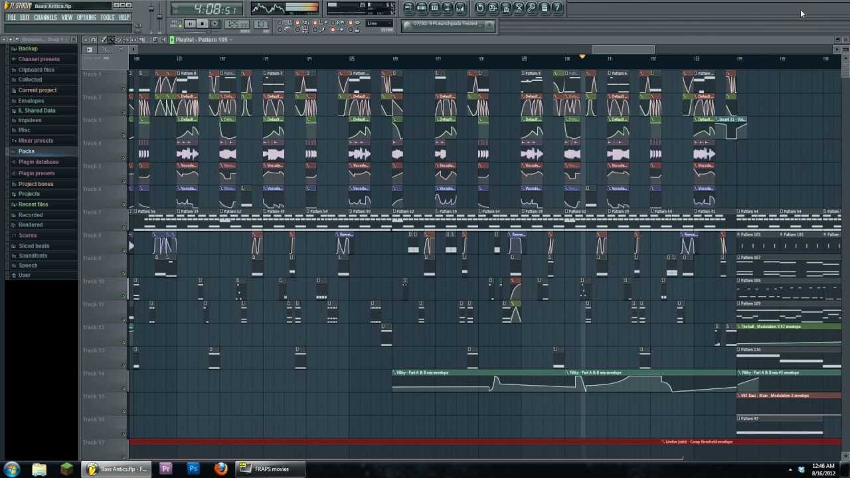Viewport: 850px width, 478px height.
Task: Toggle mute on Track 5
Action: [x=124, y=181]
